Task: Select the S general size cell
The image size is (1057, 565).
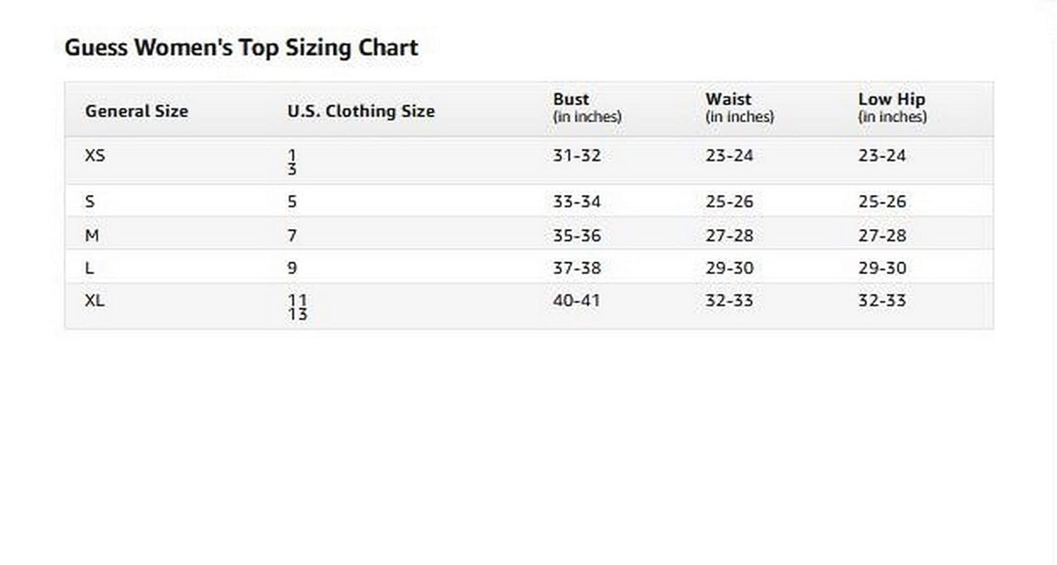Action: pos(89,202)
